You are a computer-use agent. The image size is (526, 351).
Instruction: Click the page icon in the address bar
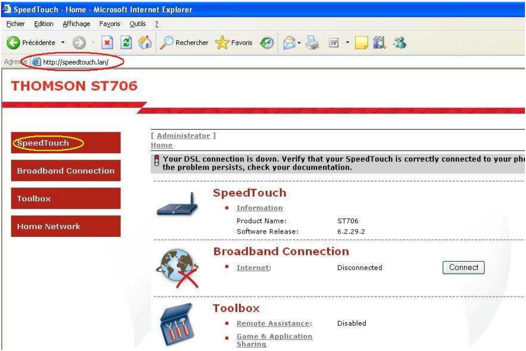click(36, 62)
